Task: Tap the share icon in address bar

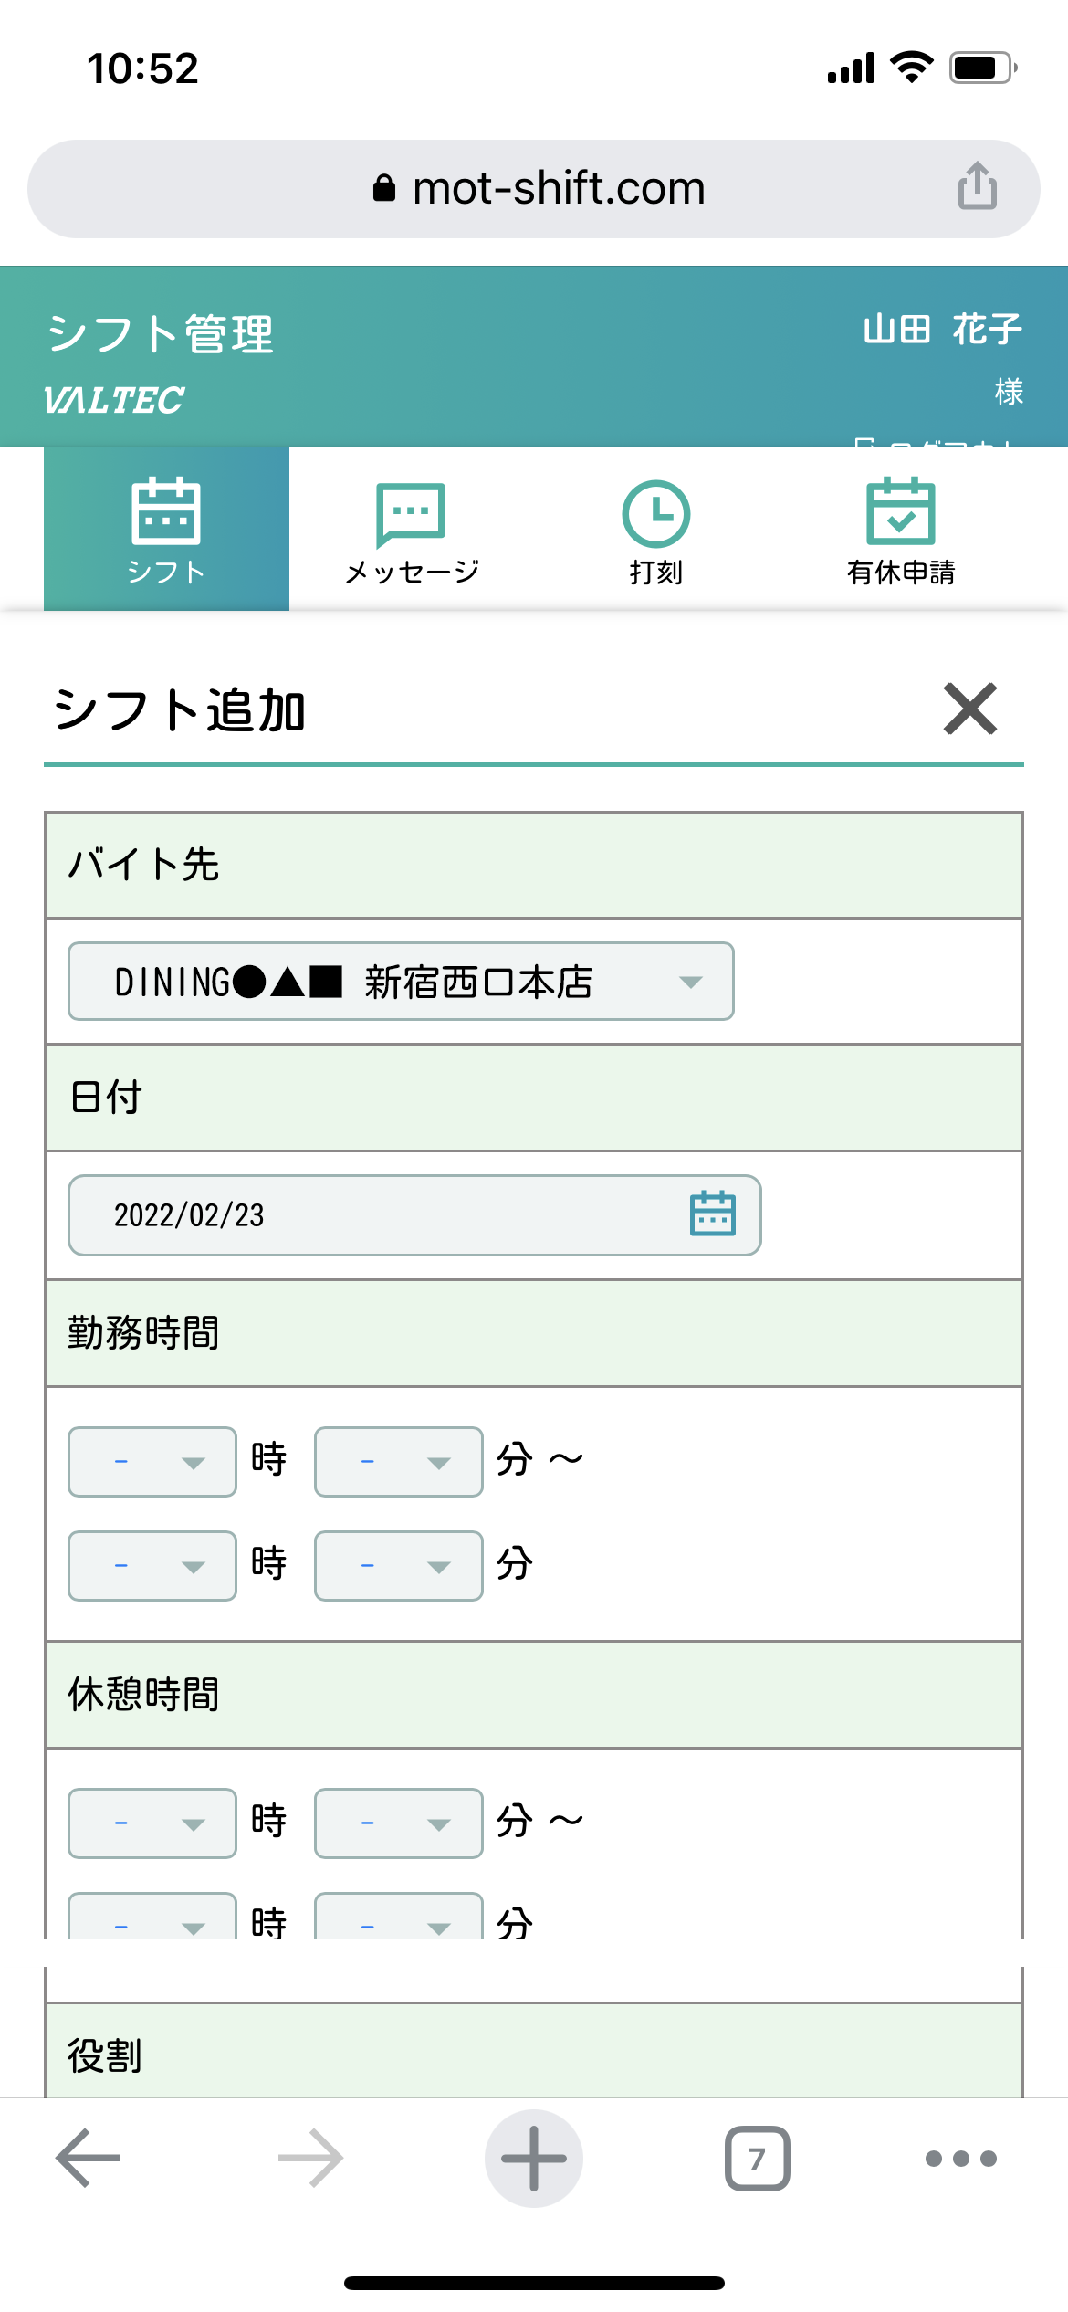Action: click(x=977, y=186)
